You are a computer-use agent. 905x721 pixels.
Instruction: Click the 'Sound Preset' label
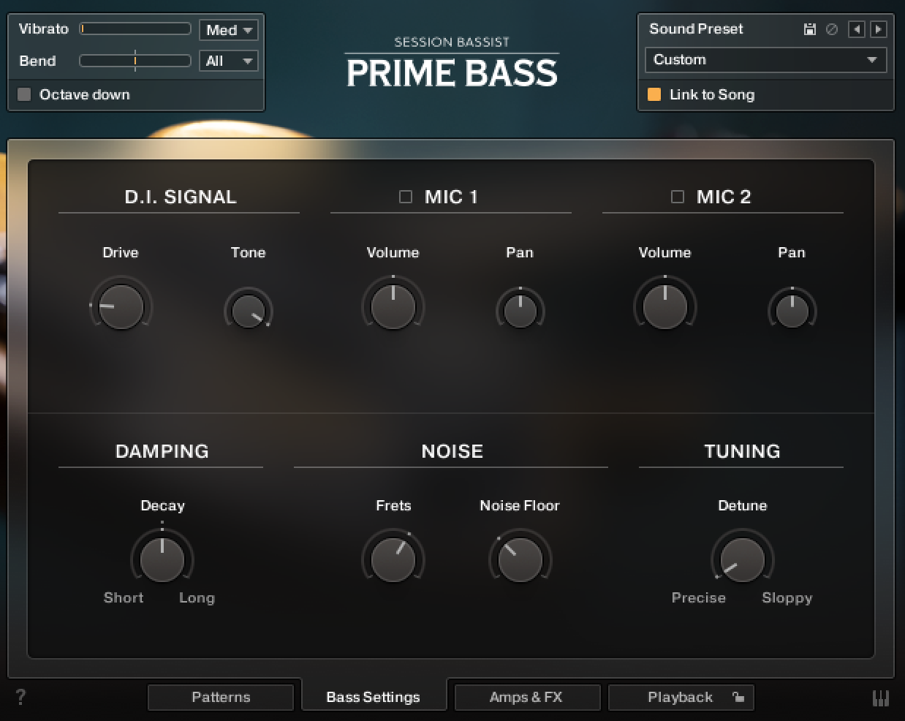pyautogui.click(x=696, y=29)
